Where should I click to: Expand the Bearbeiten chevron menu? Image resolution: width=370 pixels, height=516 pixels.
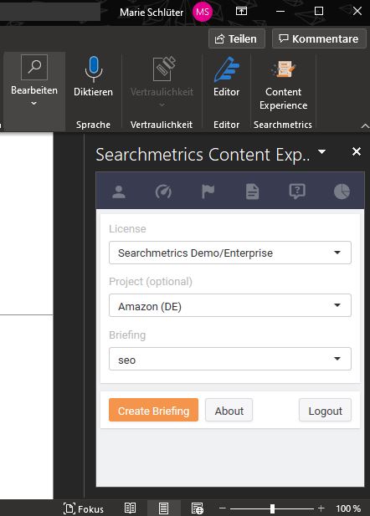[x=34, y=104]
